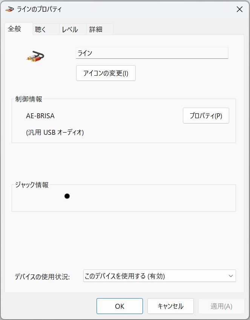
Task: Click the black jack indicator dot
Action: 67,196
